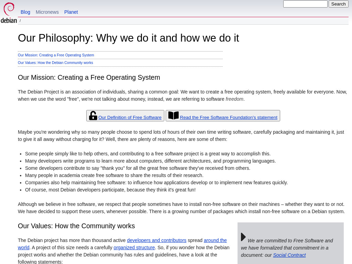
Task: Click the main heading 'Our Philosophy: Why we do it'
Action: (129, 38)
